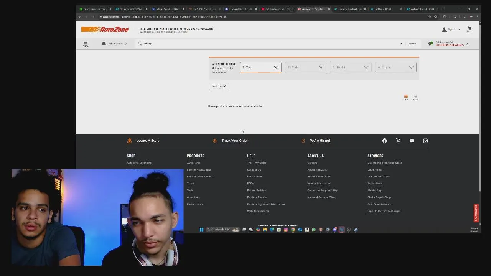The width and height of the screenshot is (491, 276).
Task: Open AutoZone YouTube icon
Action: point(412,141)
